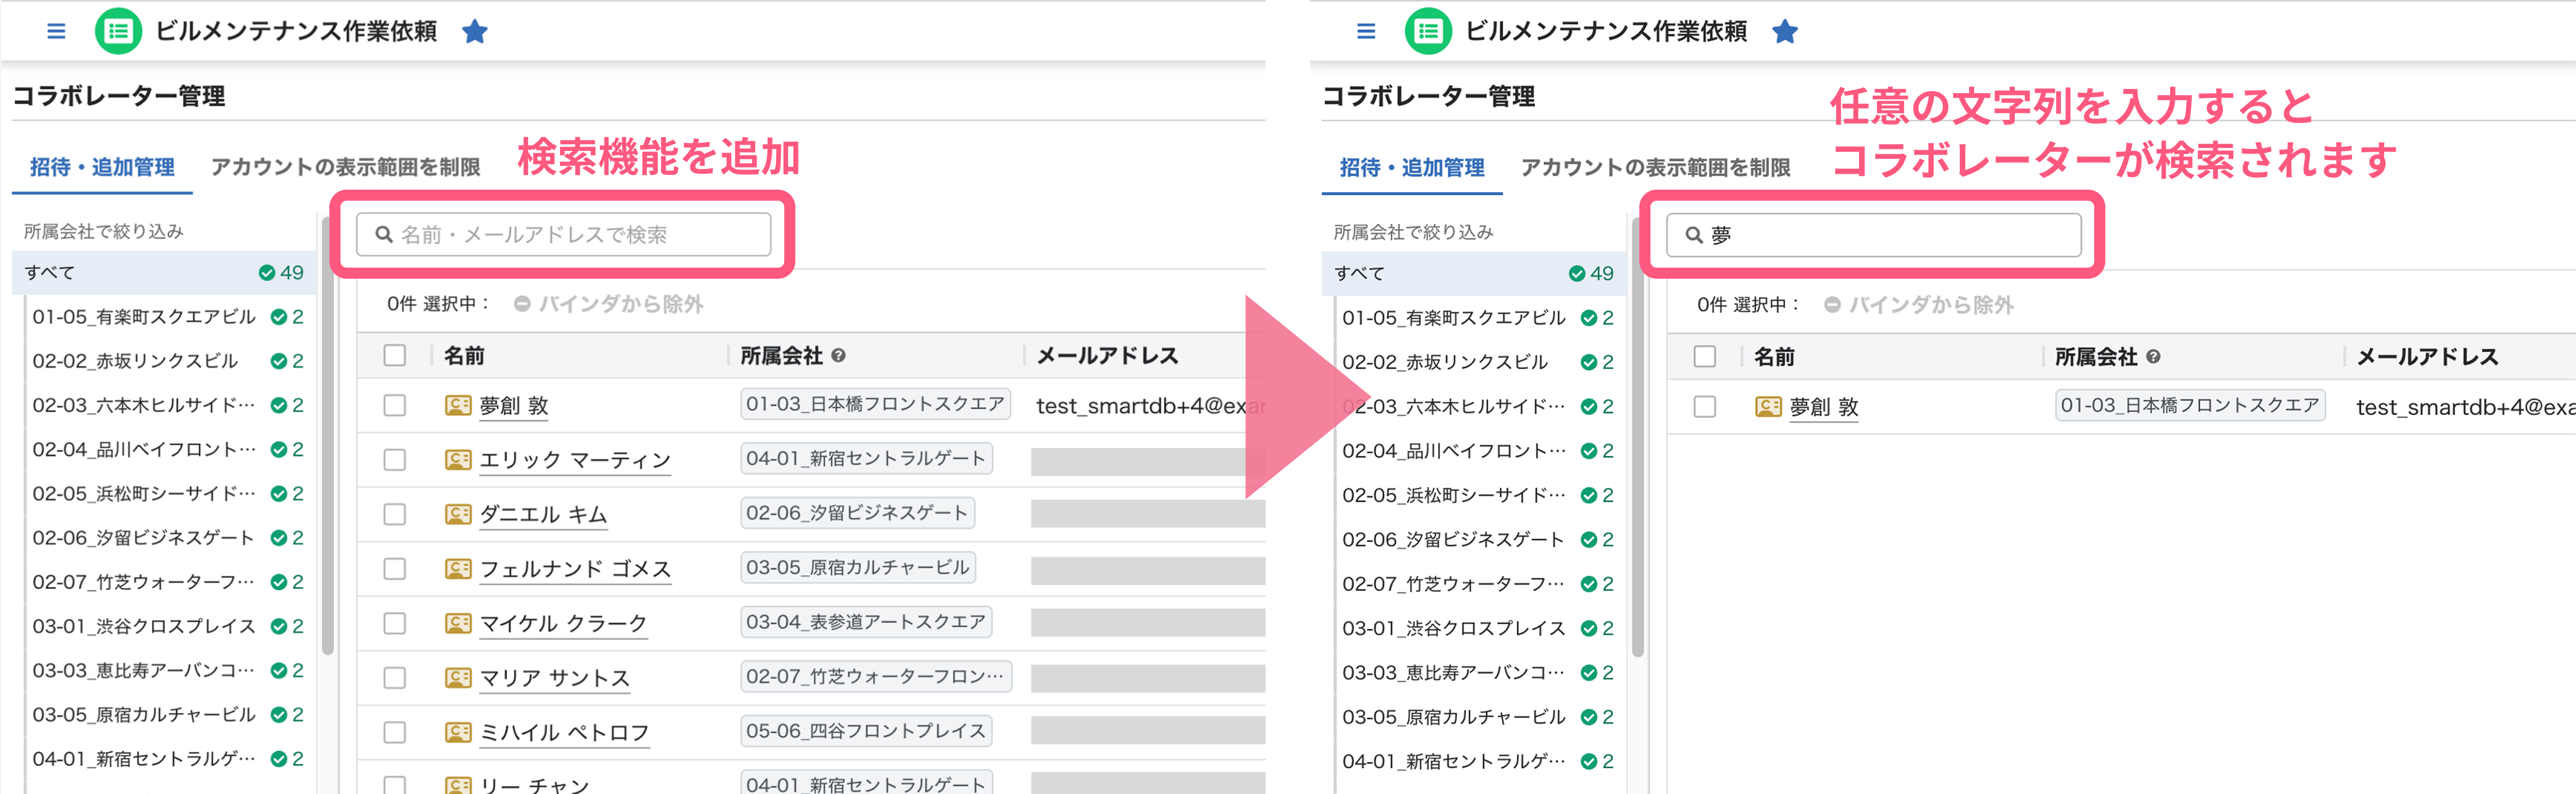Image resolution: width=2576 pixels, height=794 pixels.
Task: Click the user card icon beside エリック マーティン
Action: click(x=458, y=460)
